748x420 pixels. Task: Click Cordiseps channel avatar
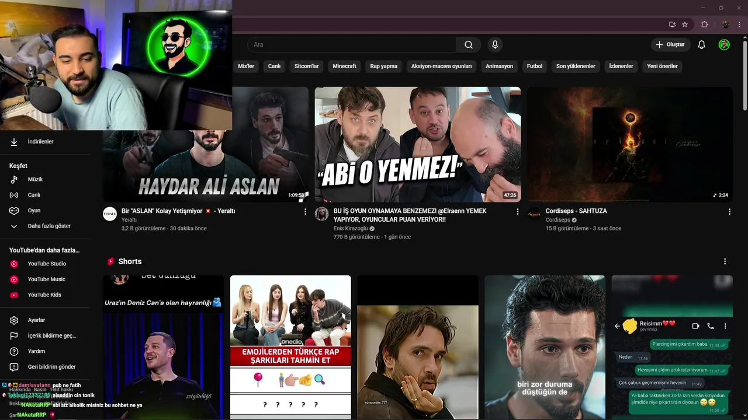point(534,214)
